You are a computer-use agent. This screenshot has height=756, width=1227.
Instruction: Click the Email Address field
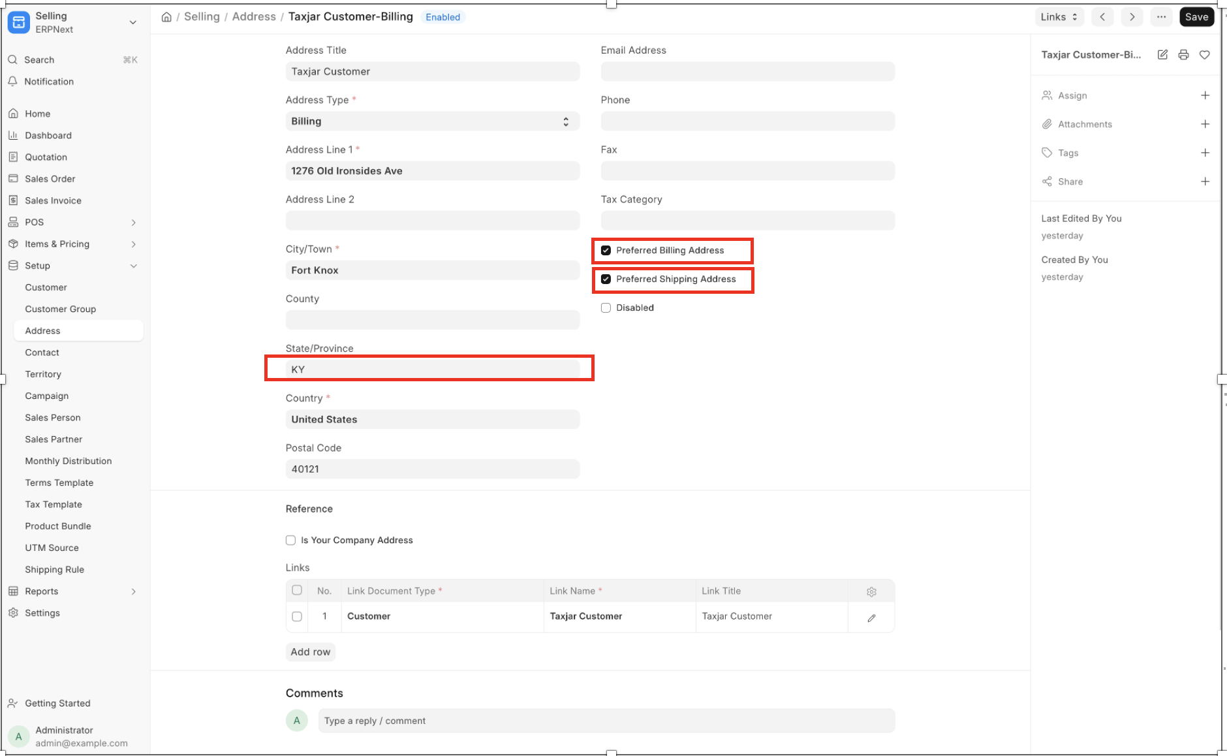click(747, 72)
